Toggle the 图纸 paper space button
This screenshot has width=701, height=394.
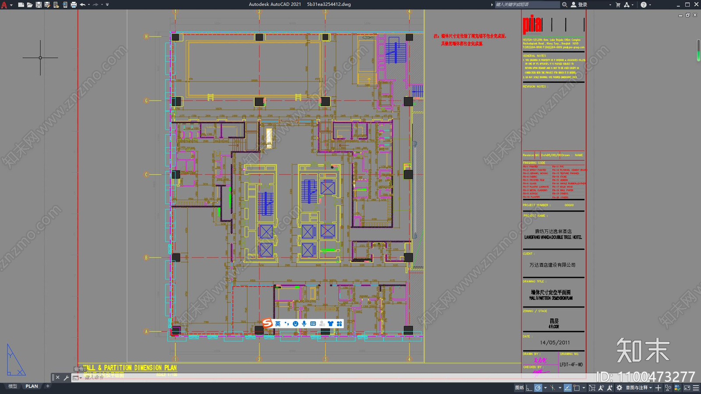click(520, 387)
